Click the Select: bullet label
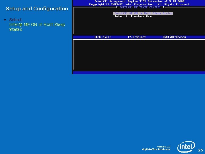Image resolution: width=205 pixels, height=154 pixels. click(16, 20)
